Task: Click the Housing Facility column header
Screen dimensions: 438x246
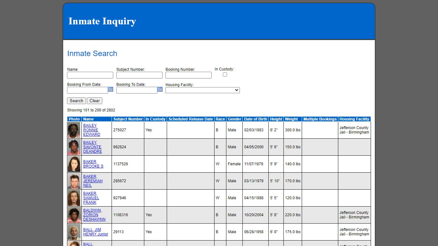Action: coord(354,119)
